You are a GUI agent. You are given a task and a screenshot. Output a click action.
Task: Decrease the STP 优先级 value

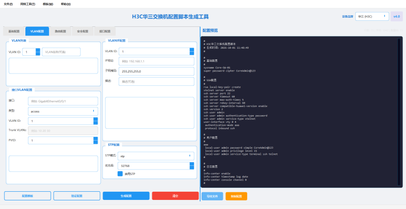(192, 167)
